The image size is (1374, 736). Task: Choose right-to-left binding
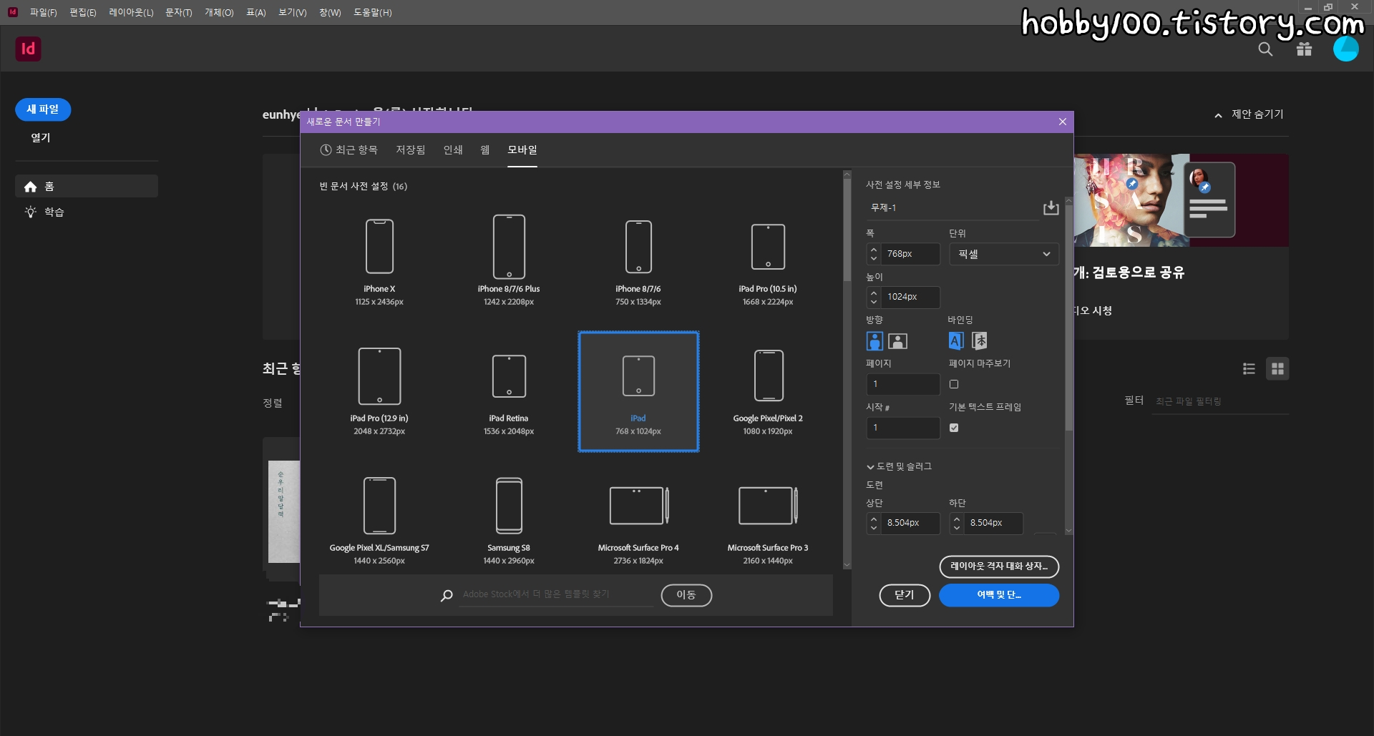pyautogui.click(x=980, y=341)
